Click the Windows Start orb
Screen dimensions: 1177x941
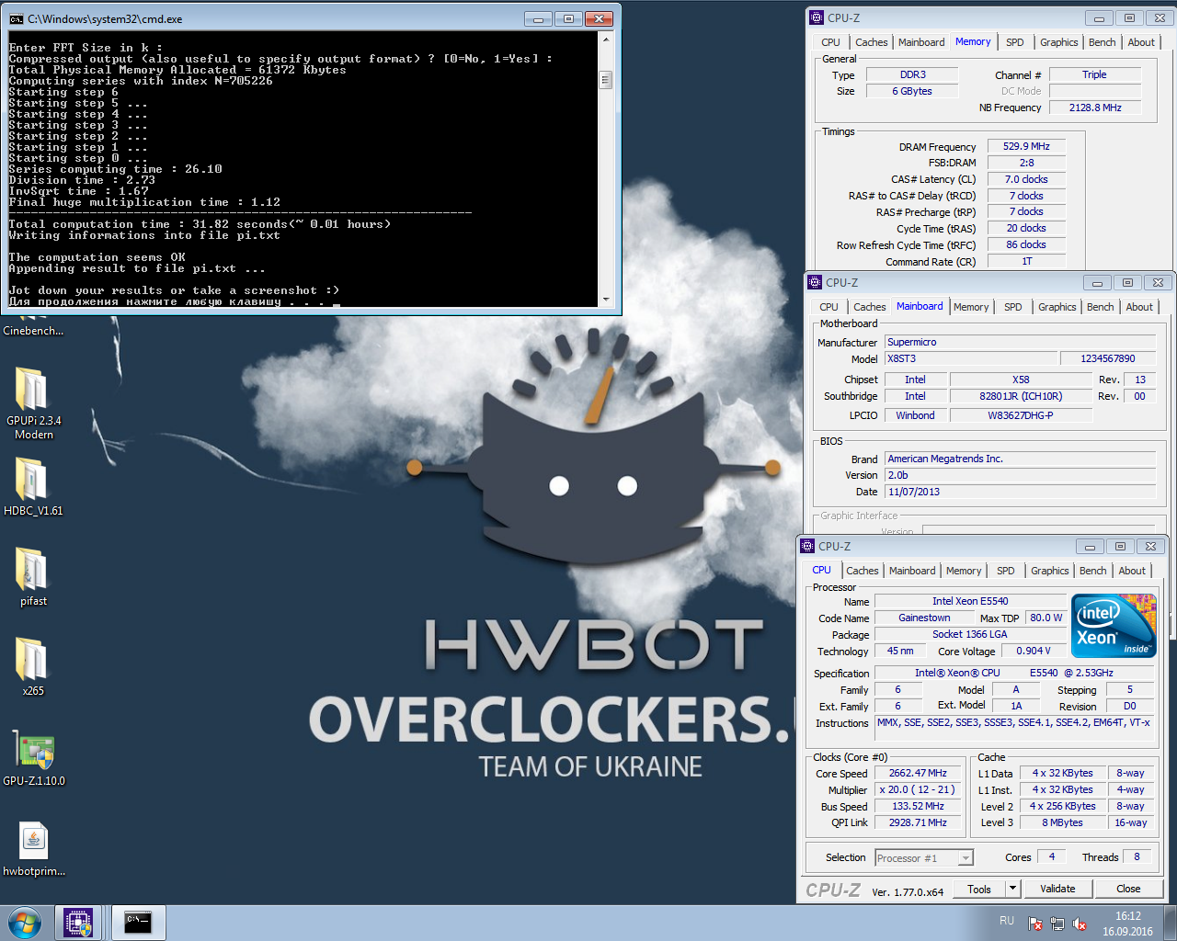(25, 923)
